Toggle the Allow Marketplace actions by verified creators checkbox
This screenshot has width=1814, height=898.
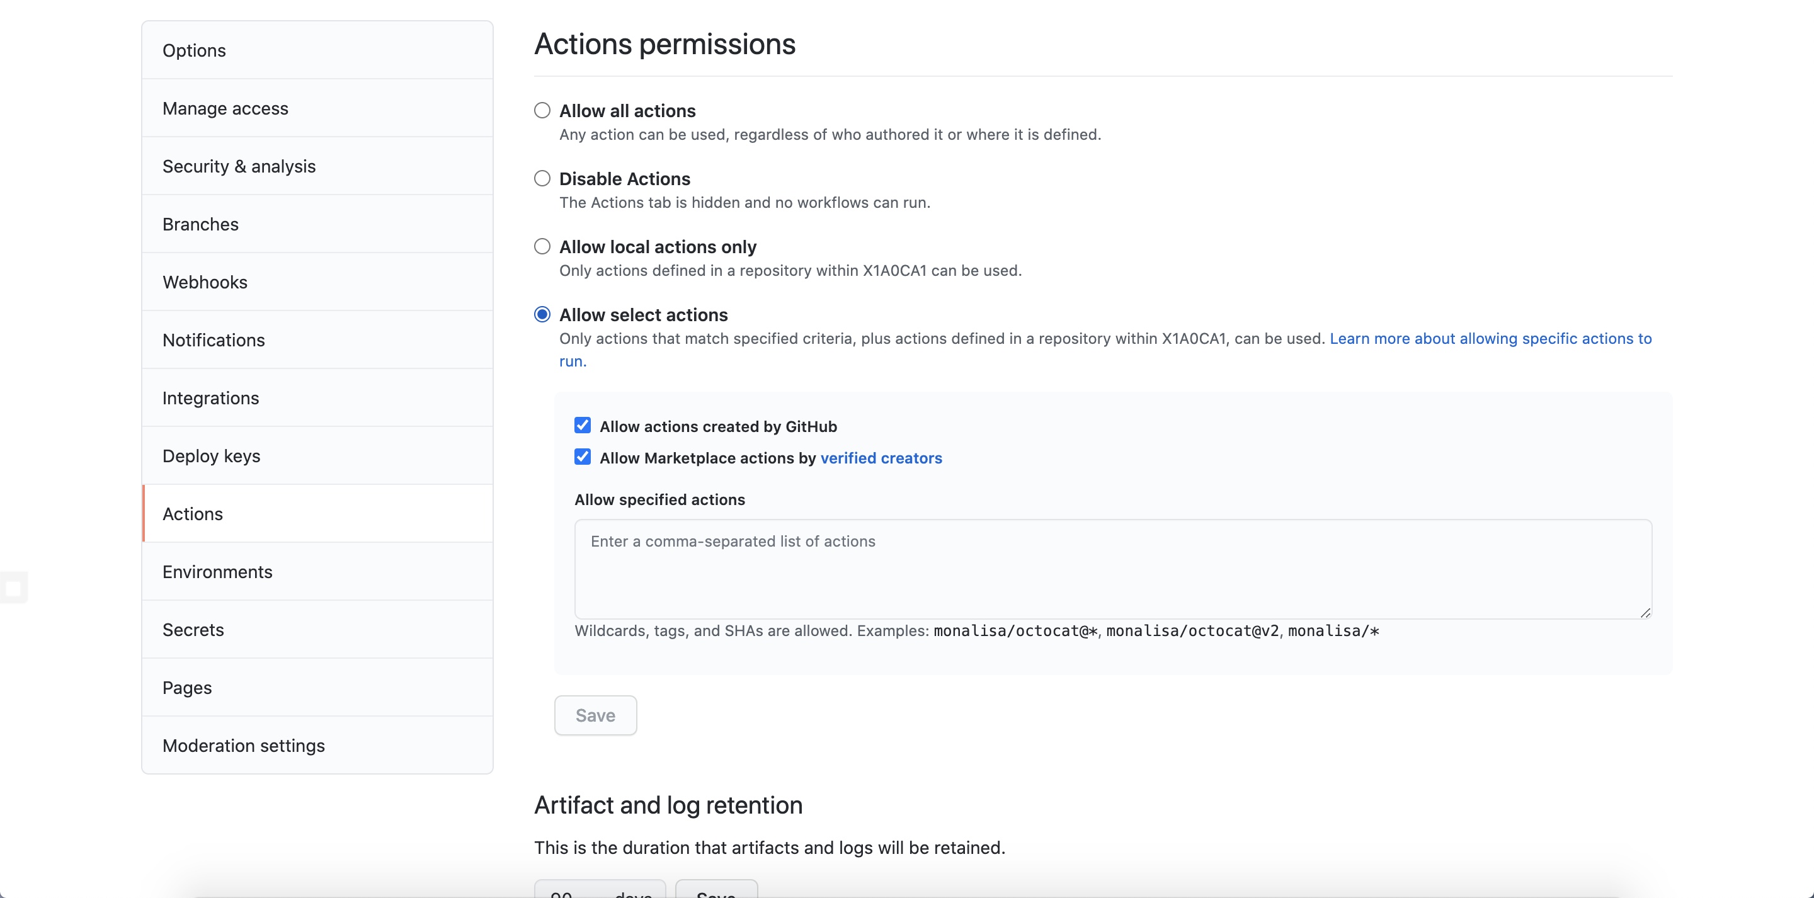click(x=583, y=457)
